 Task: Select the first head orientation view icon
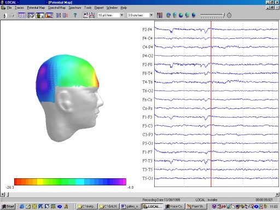168,15
